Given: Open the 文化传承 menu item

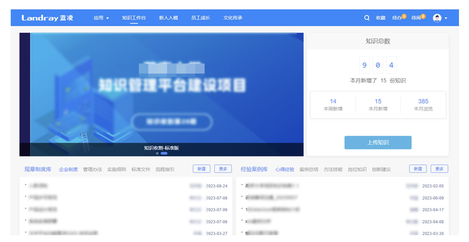Looking at the screenshot, I should pos(233,18).
